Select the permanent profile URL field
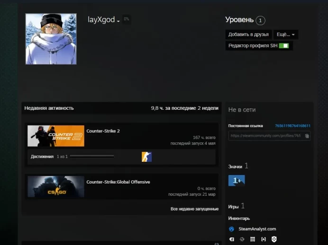 (x=269, y=136)
